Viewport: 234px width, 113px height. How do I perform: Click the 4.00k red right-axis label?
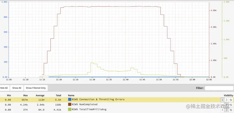click(214, 10)
